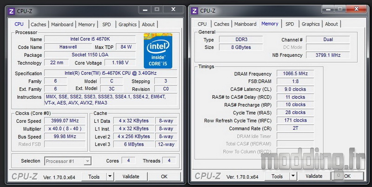The height and width of the screenshot is (187, 372).
Task: Click the L1 Data value '4 x 32 KBytes'
Action: (133, 120)
